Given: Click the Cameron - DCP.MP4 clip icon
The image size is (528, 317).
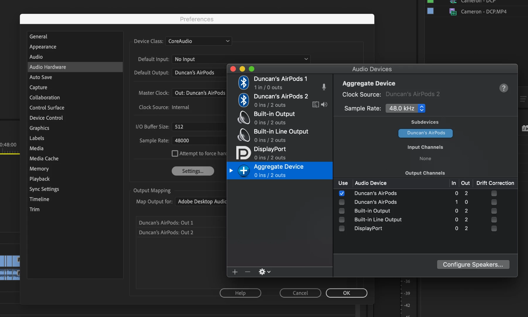Looking at the screenshot, I should coord(453,12).
